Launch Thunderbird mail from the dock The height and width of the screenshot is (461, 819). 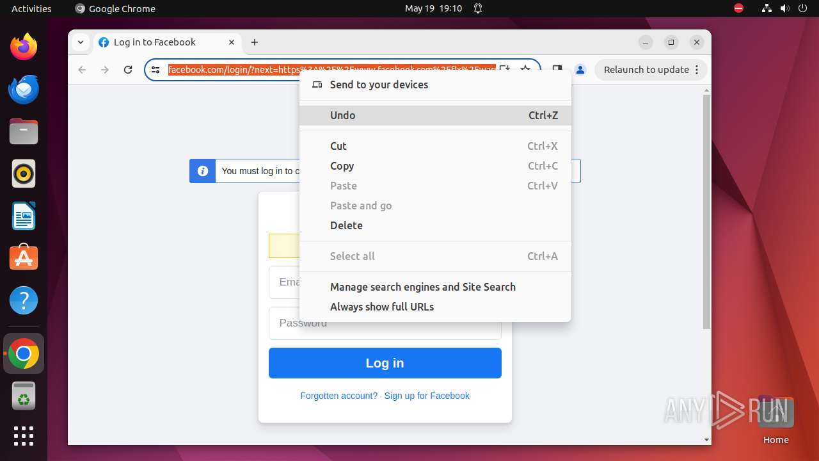[x=24, y=89]
